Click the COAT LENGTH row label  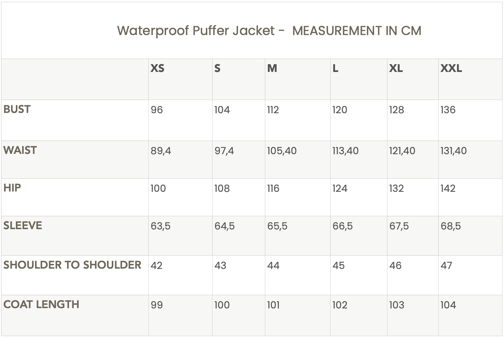coord(41,304)
